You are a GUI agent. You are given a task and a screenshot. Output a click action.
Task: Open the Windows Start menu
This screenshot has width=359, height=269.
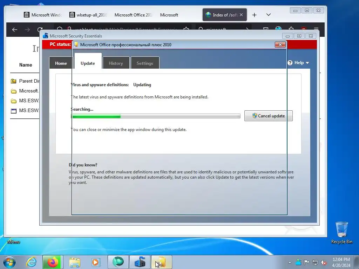click(9, 262)
